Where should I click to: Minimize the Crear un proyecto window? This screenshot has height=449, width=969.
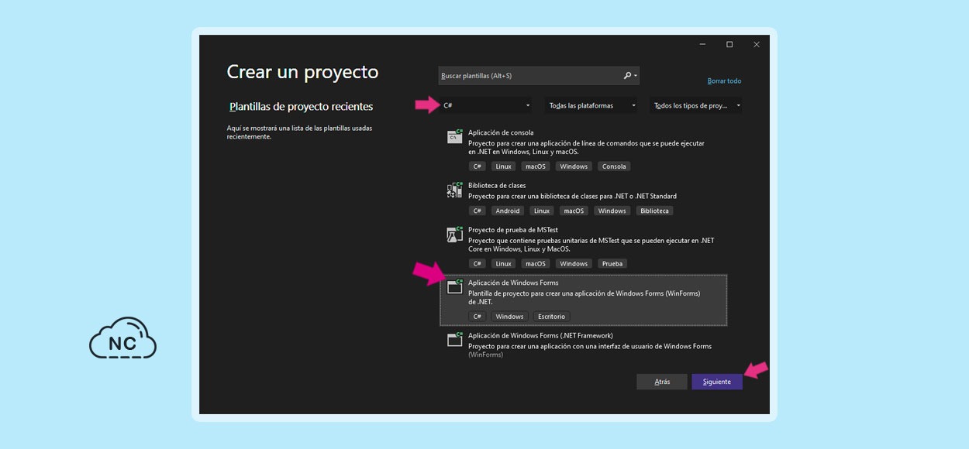click(702, 45)
